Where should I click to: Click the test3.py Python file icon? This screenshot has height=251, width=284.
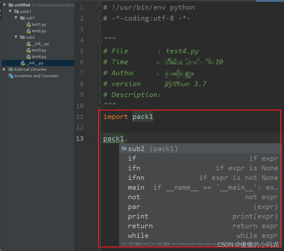(x=29, y=50)
